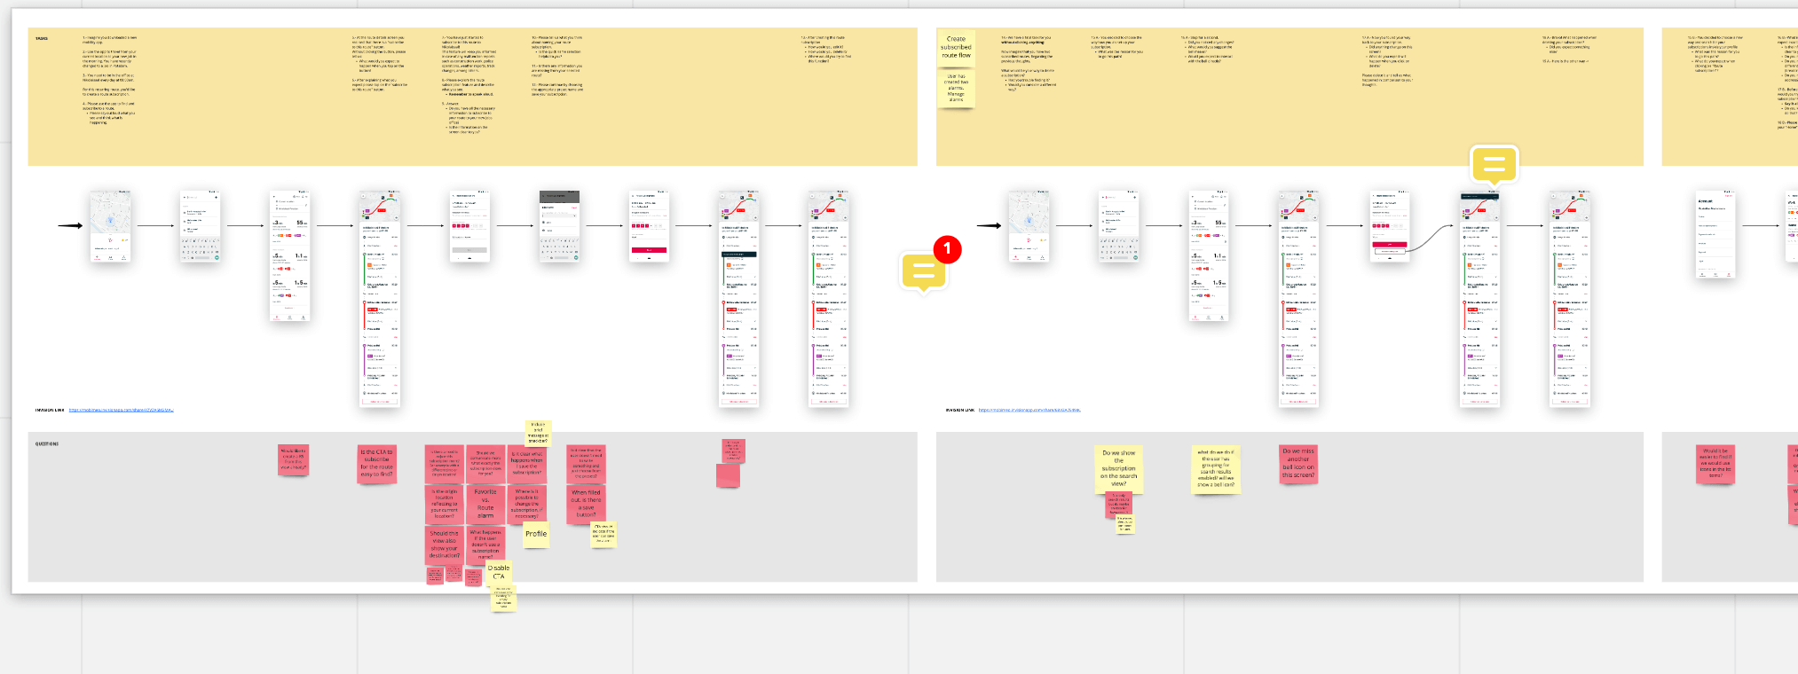Select the yellow 'Disable CTA' sticky note

point(499,572)
